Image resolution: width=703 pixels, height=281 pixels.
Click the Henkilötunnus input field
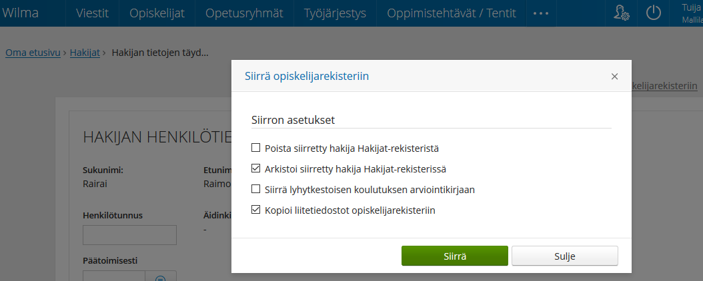click(x=129, y=235)
